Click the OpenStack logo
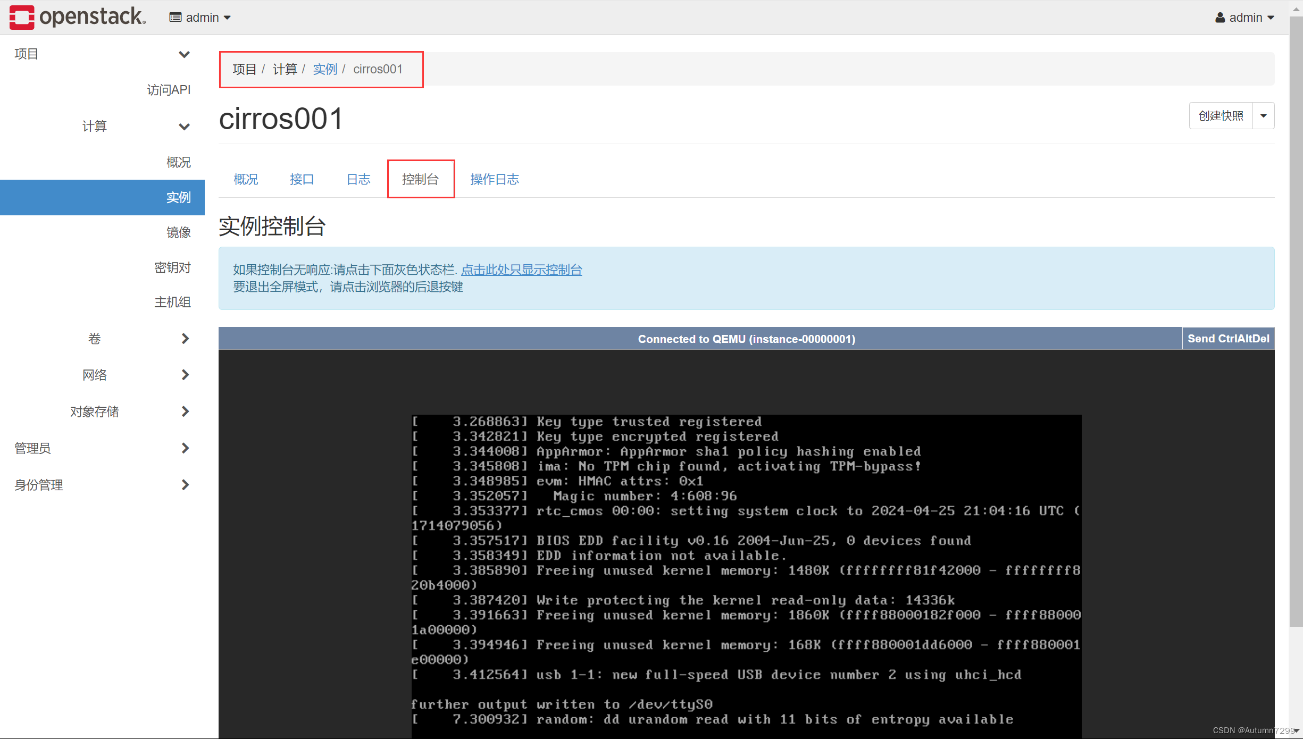Image resolution: width=1303 pixels, height=739 pixels. (78, 17)
